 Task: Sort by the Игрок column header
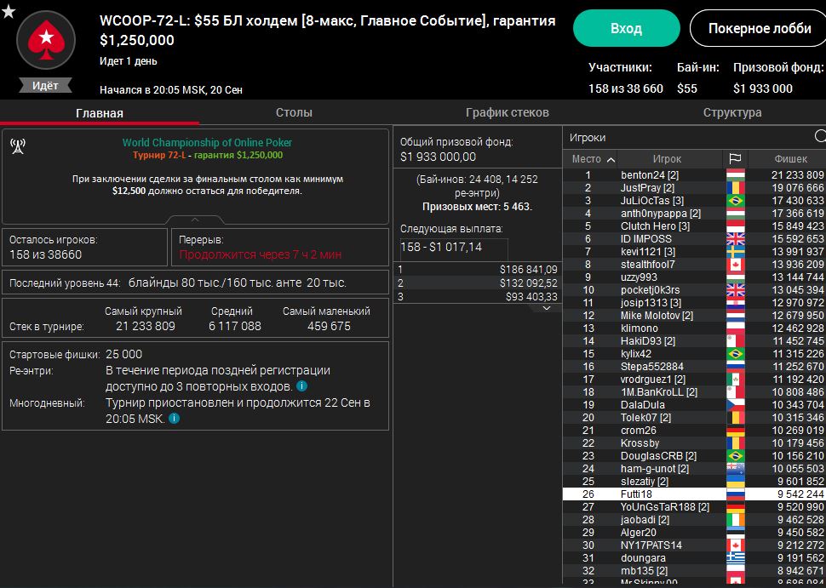tap(668, 158)
